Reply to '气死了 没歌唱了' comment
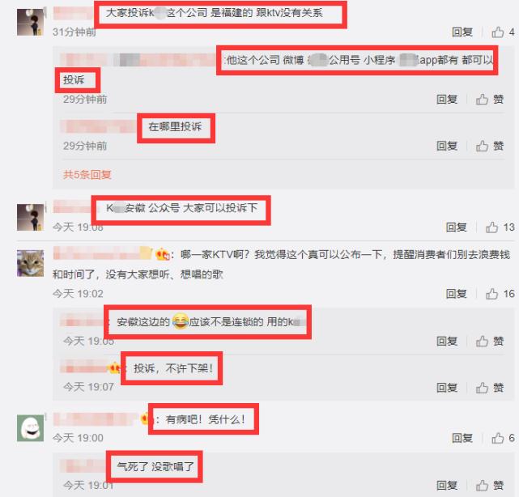The image size is (519, 497). pos(447,486)
